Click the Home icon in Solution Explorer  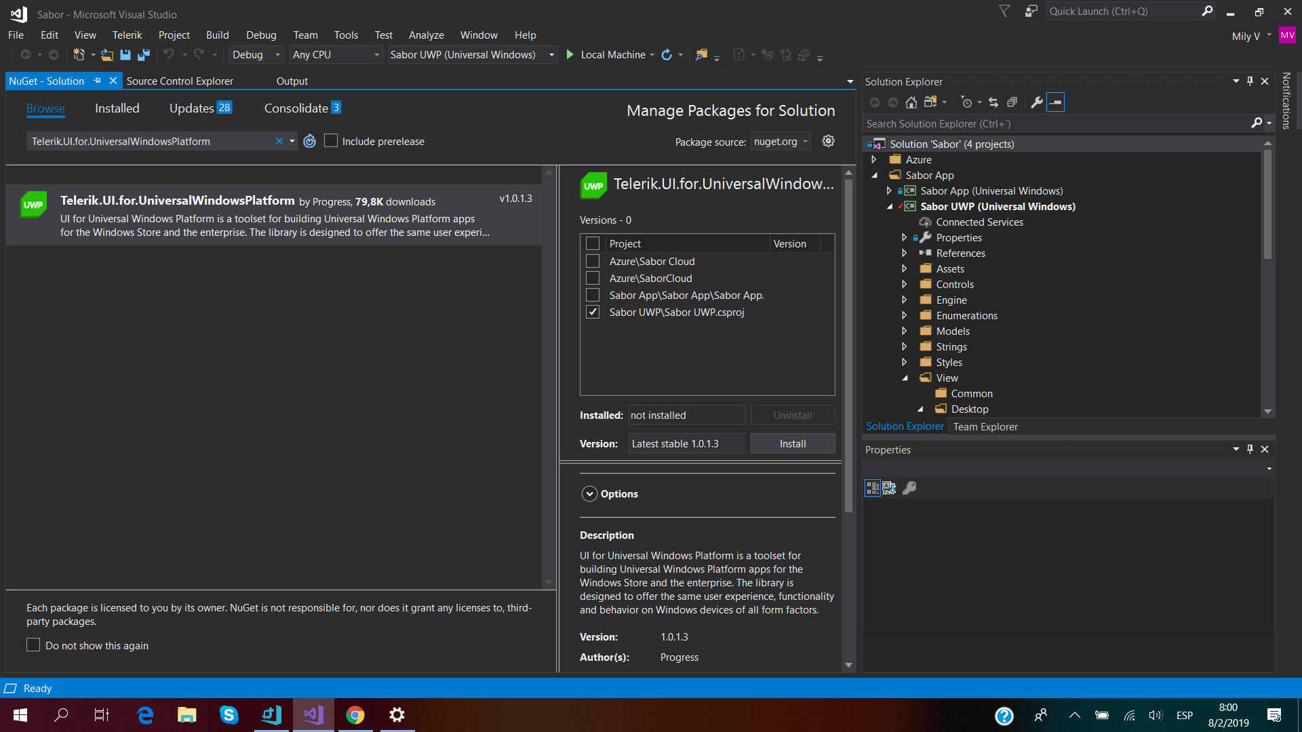coord(911,102)
